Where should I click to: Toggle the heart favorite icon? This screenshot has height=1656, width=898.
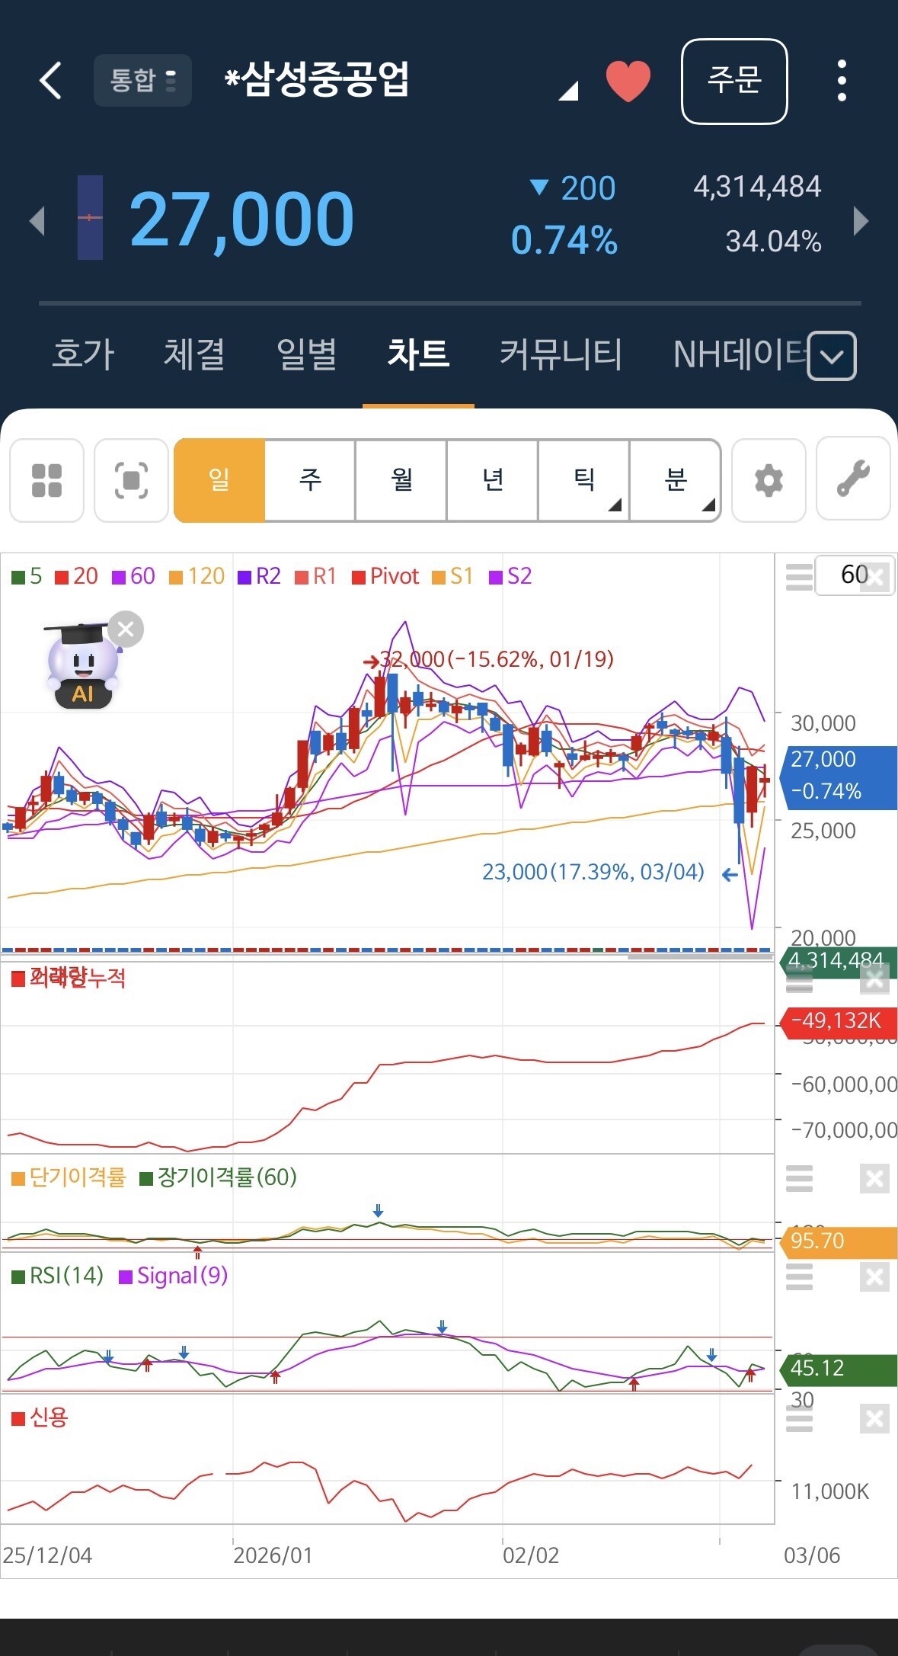628,81
